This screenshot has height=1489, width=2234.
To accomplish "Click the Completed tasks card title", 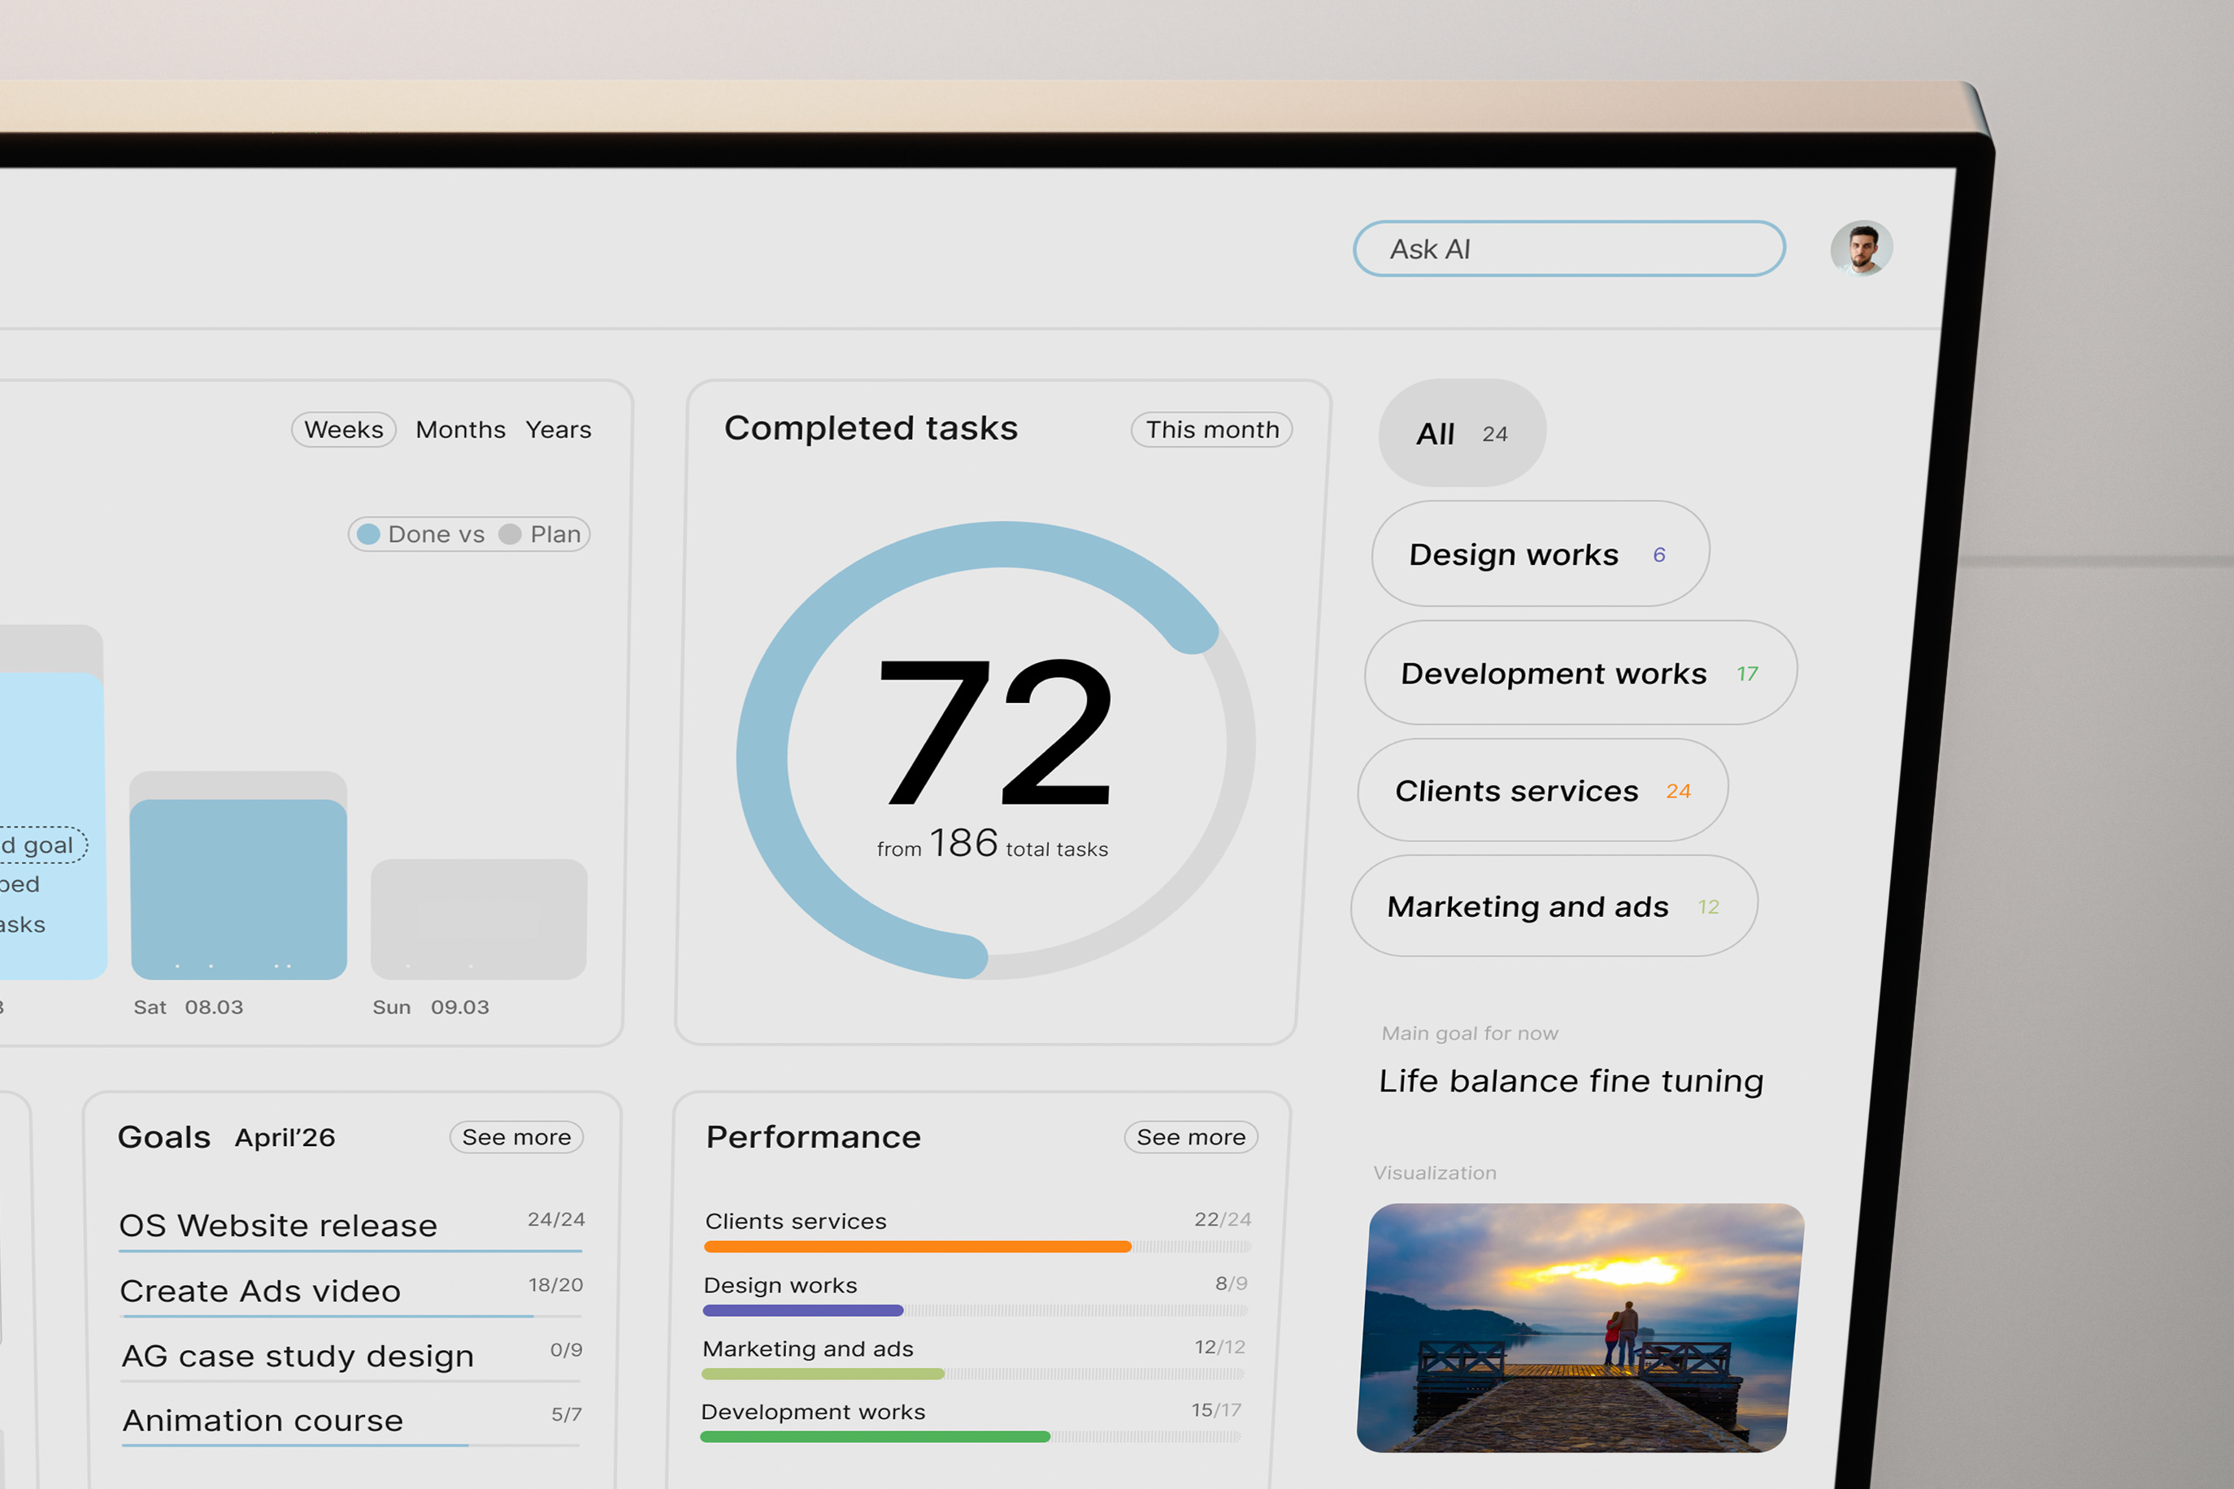I will coord(871,428).
